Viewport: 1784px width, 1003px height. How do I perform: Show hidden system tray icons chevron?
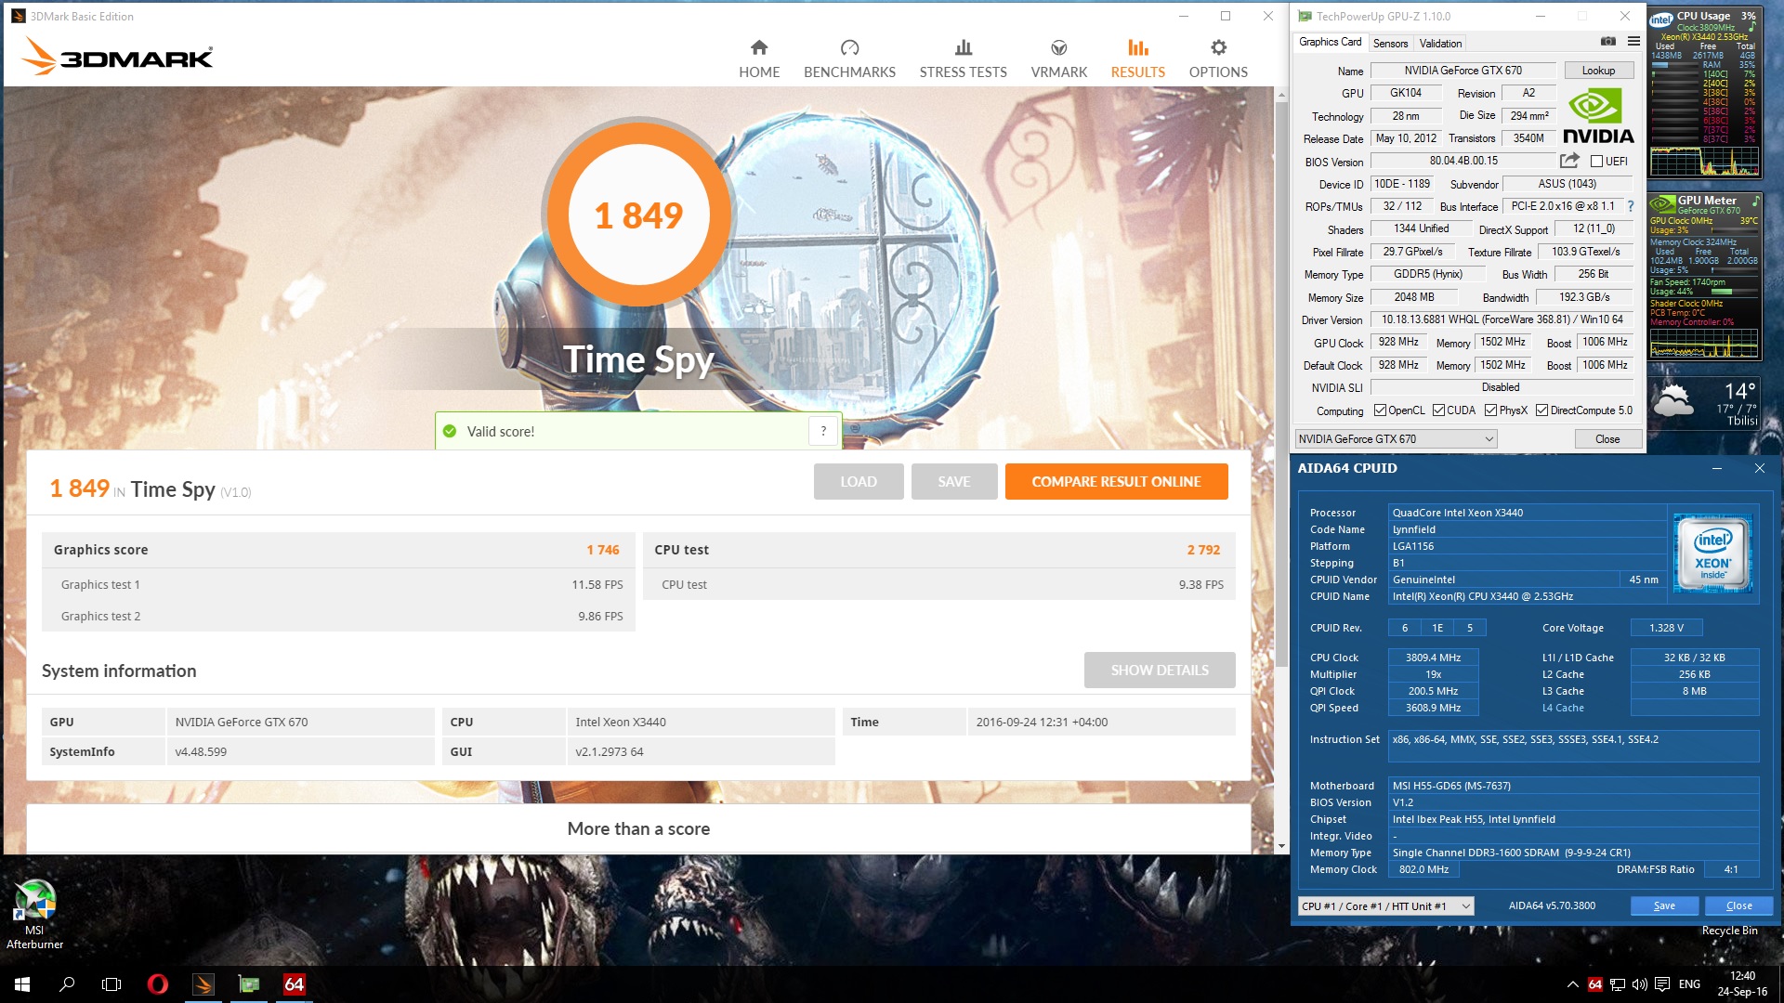pos(1572,984)
